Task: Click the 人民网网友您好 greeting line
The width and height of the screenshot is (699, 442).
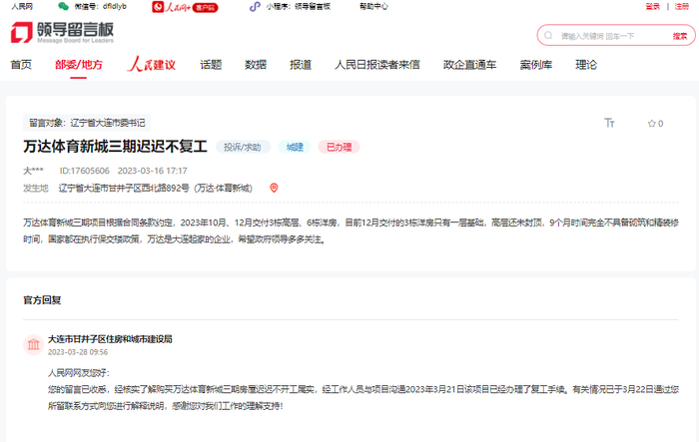Action: [x=79, y=373]
